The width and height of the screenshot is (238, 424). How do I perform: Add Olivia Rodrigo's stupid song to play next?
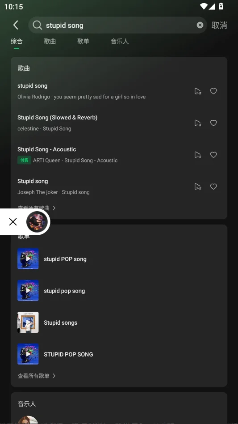198,91
